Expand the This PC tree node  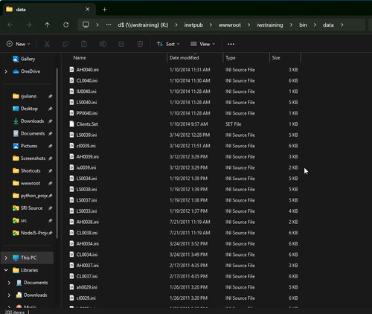point(6,258)
